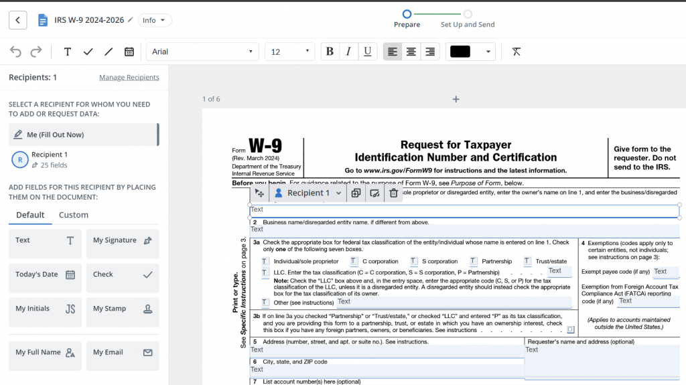Click the Set Up and Send step

tap(468, 19)
